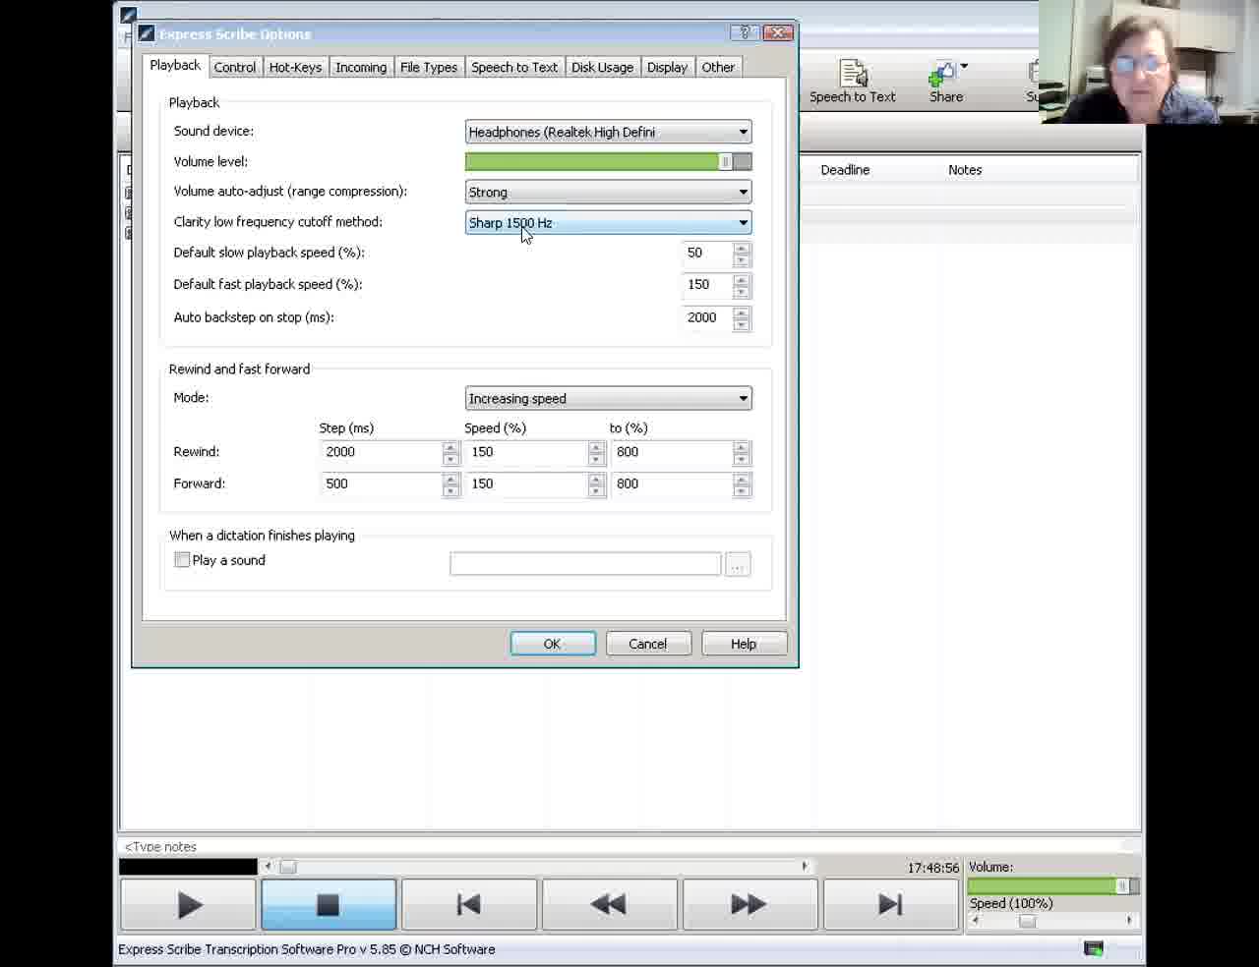Confirm options with the OK button
1259x967 pixels.
(x=553, y=644)
